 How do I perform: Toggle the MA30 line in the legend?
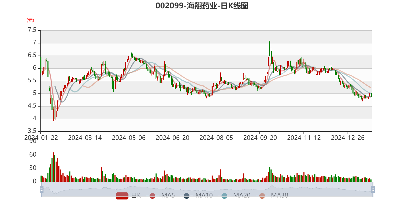(x=272, y=195)
